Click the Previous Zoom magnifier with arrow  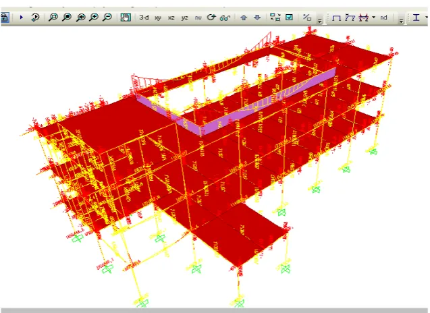coord(80,18)
